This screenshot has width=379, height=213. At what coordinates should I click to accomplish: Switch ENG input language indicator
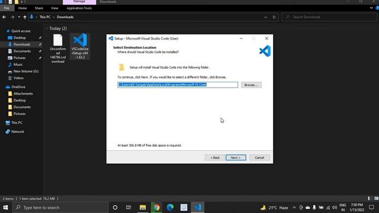(343, 208)
